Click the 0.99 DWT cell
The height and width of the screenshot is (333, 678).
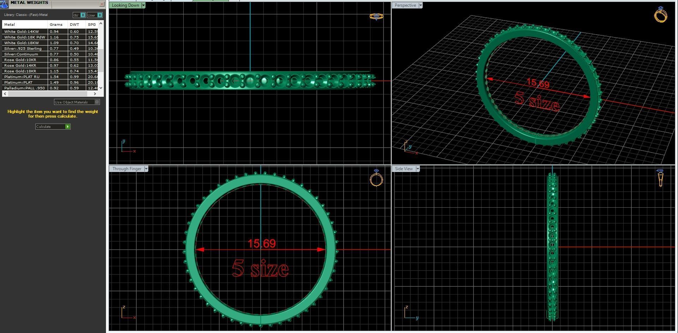pos(77,77)
